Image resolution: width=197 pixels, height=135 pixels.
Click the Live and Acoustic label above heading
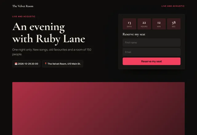24,16
